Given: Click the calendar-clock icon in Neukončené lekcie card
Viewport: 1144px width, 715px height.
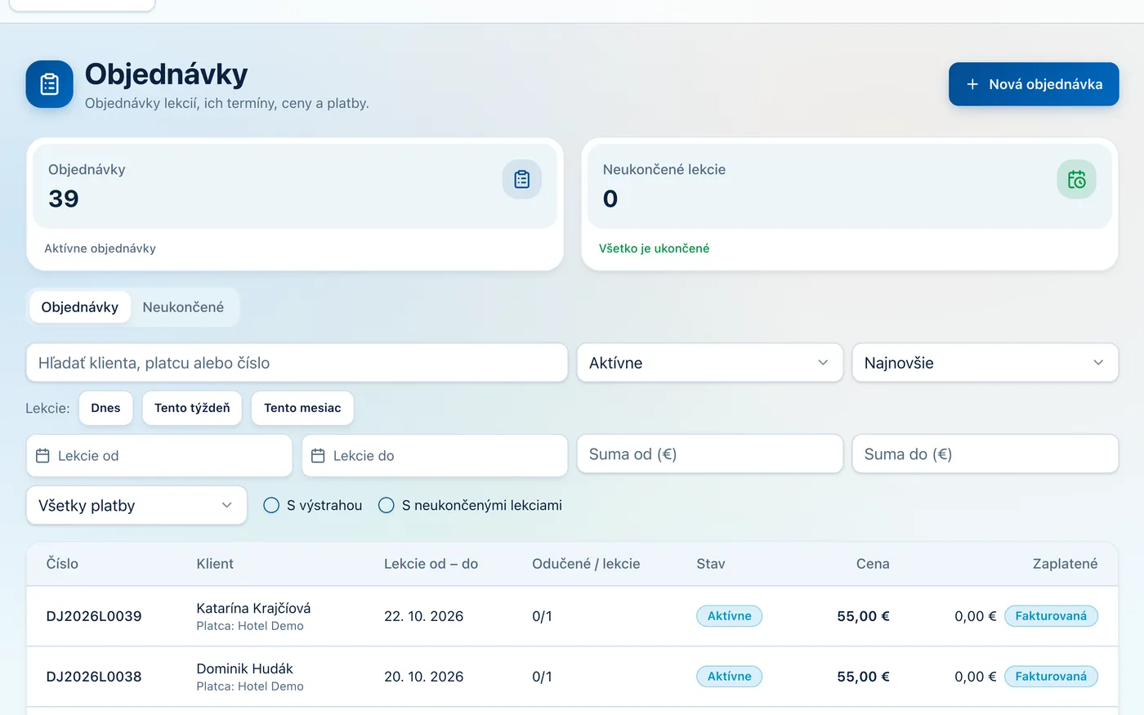Looking at the screenshot, I should point(1077,179).
